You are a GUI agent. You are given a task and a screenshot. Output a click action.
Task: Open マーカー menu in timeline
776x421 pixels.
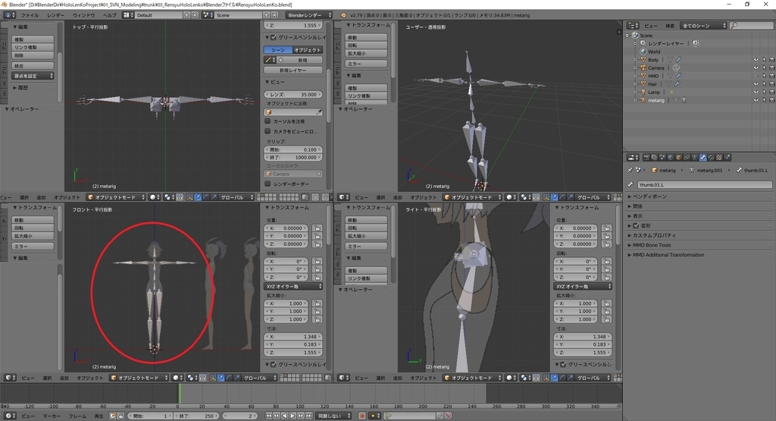pyautogui.click(x=52, y=416)
